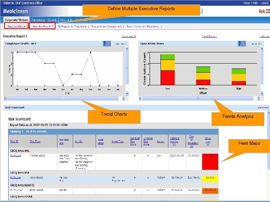Edit the Open Action Items panel with pencil icon

tap(244, 44)
